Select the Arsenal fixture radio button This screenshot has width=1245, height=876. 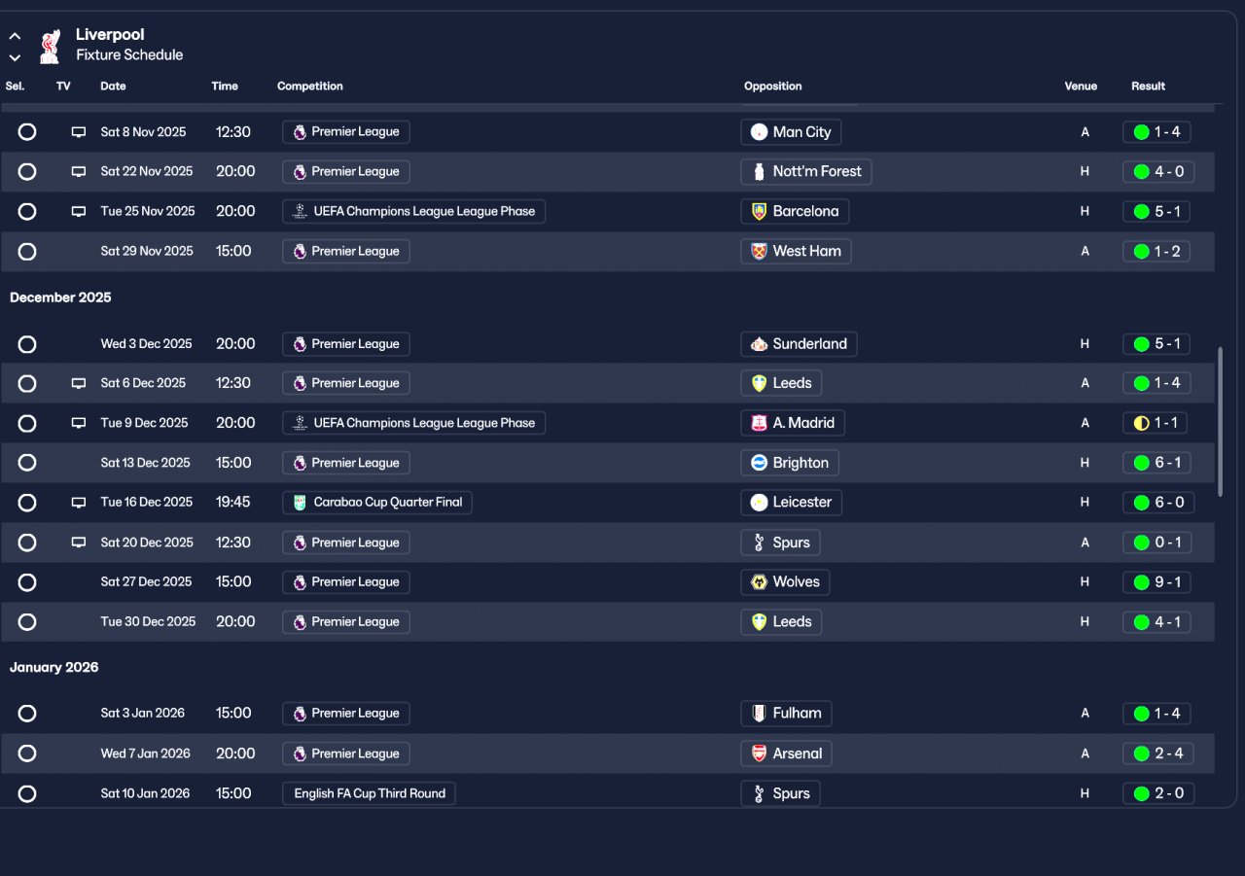[x=27, y=753]
